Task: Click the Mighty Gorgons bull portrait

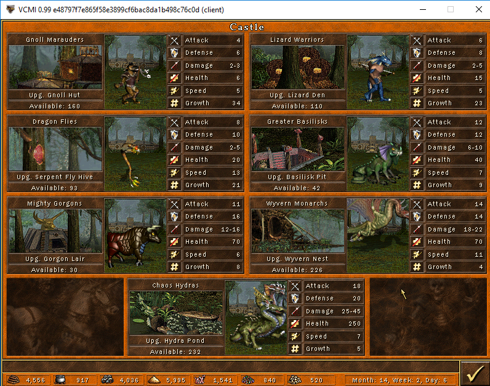Action: tap(135, 235)
